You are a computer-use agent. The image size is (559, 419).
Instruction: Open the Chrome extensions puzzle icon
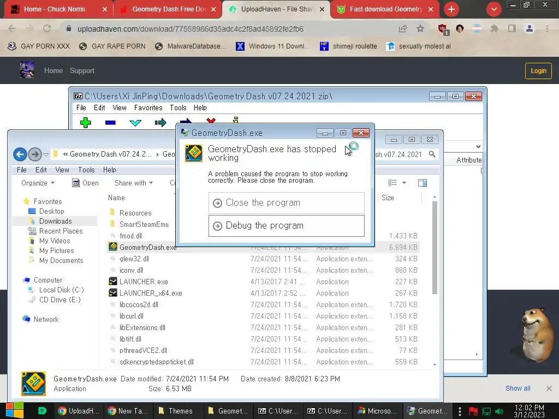[495, 28]
